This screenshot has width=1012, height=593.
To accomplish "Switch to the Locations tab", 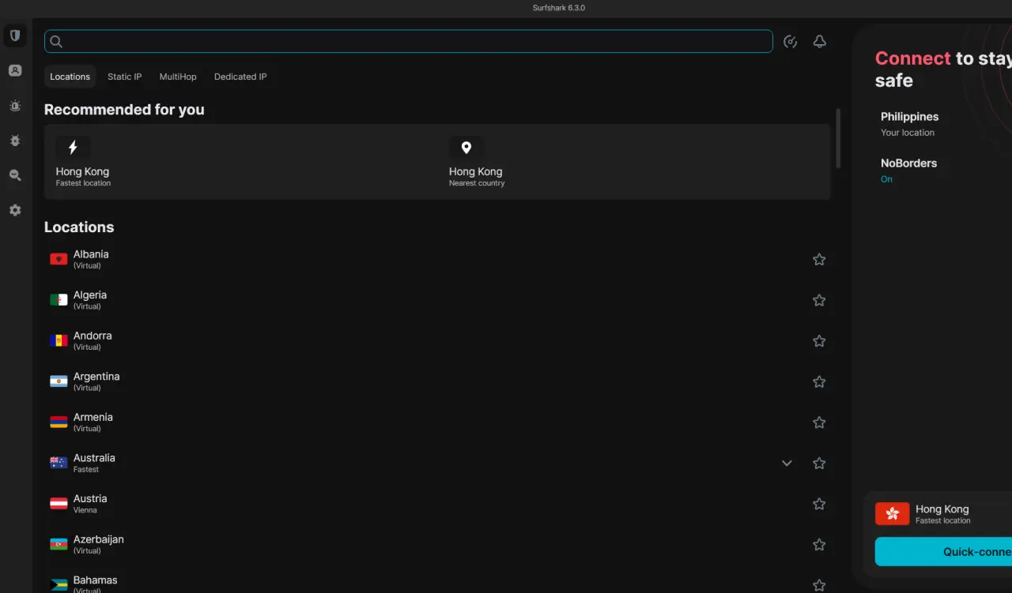I will [70, 77].
